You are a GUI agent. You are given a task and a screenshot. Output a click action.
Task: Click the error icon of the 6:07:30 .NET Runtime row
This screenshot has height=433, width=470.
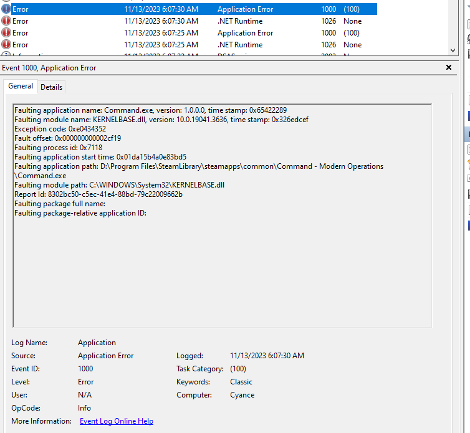tap(6, 21)
